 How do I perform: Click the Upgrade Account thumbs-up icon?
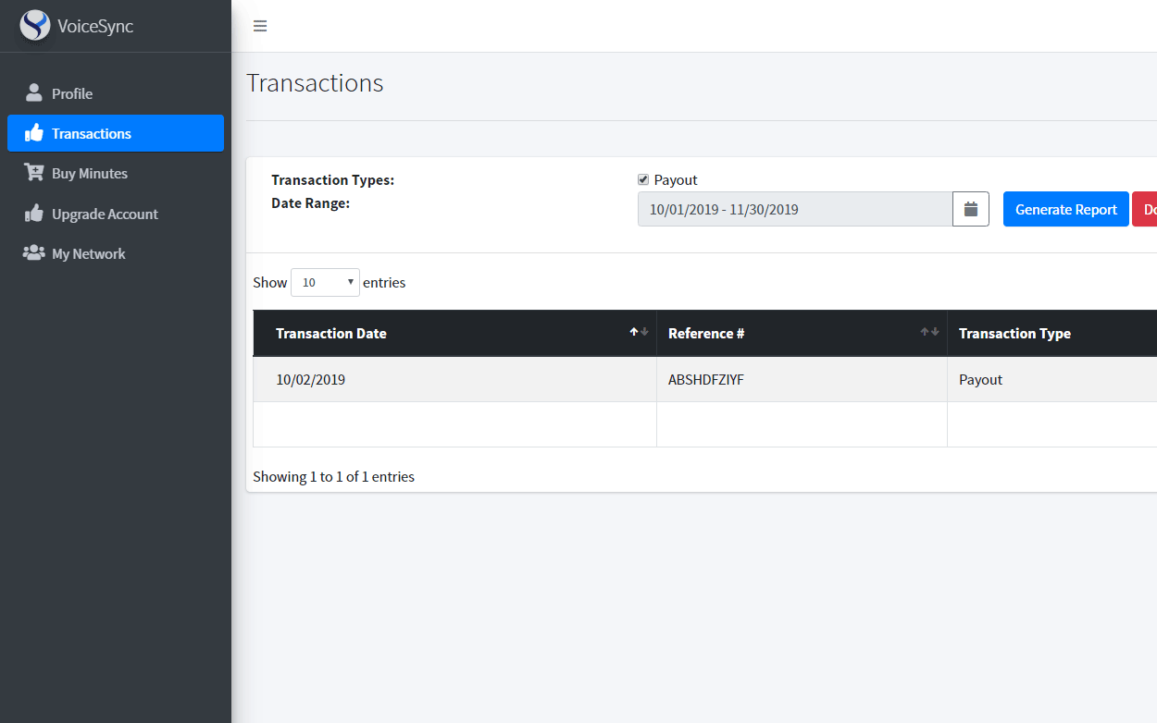(34, 214)
